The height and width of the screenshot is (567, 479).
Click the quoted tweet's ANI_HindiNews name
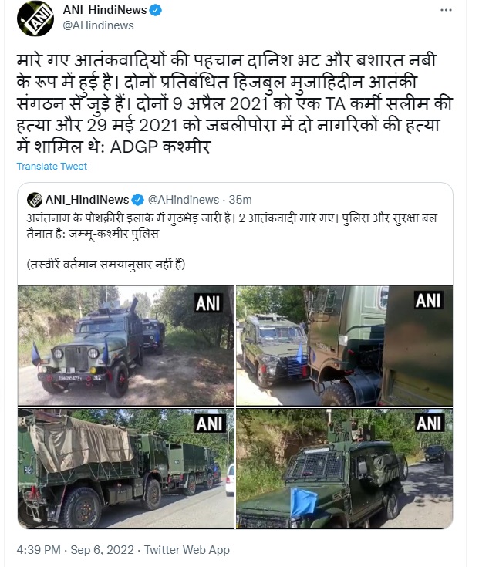86,200
